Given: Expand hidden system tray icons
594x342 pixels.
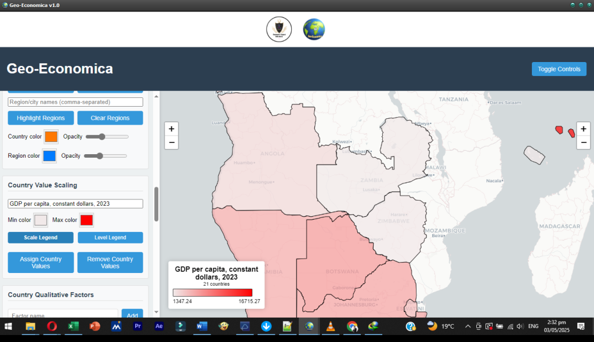Looking at the screenshot, I should pos(468,326).
